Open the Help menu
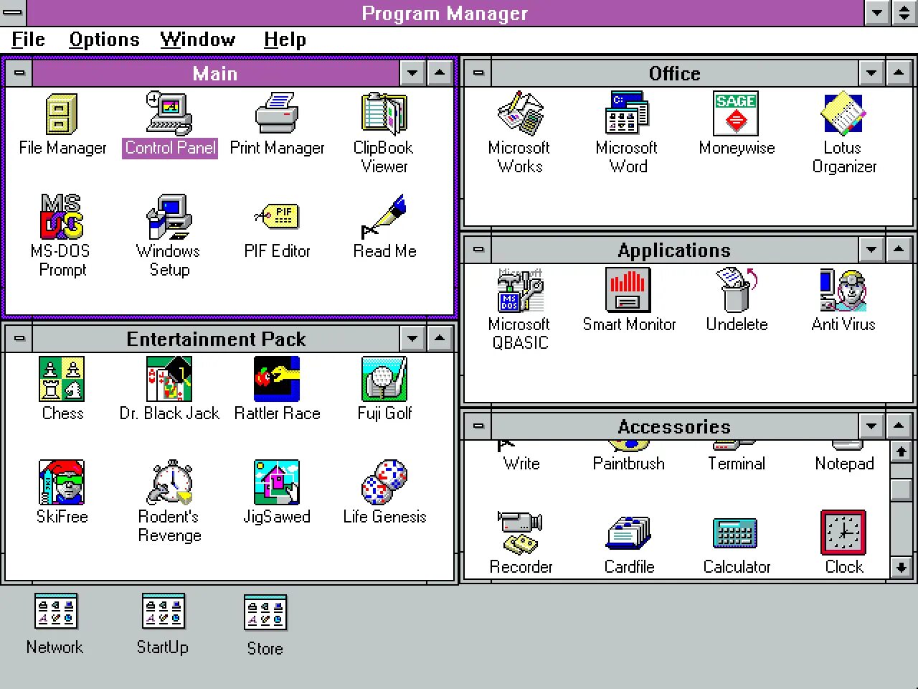This screenshot has width=918, height=689. pos(285,39)
